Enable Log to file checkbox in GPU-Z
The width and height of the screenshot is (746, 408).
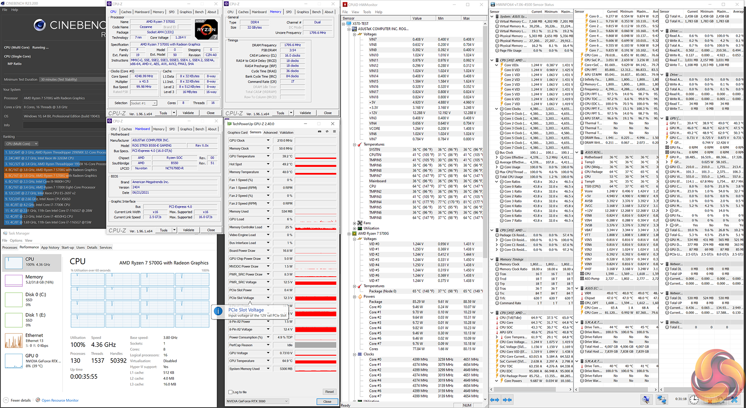point(231,392)
